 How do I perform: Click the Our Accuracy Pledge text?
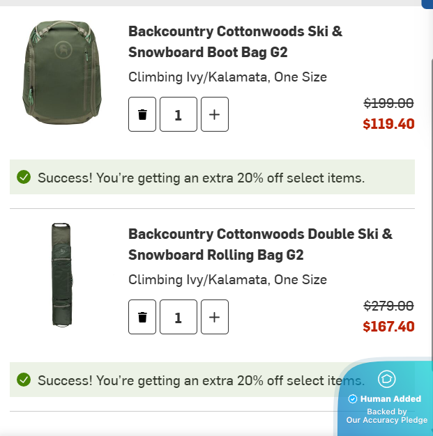(x=386, y=420)
